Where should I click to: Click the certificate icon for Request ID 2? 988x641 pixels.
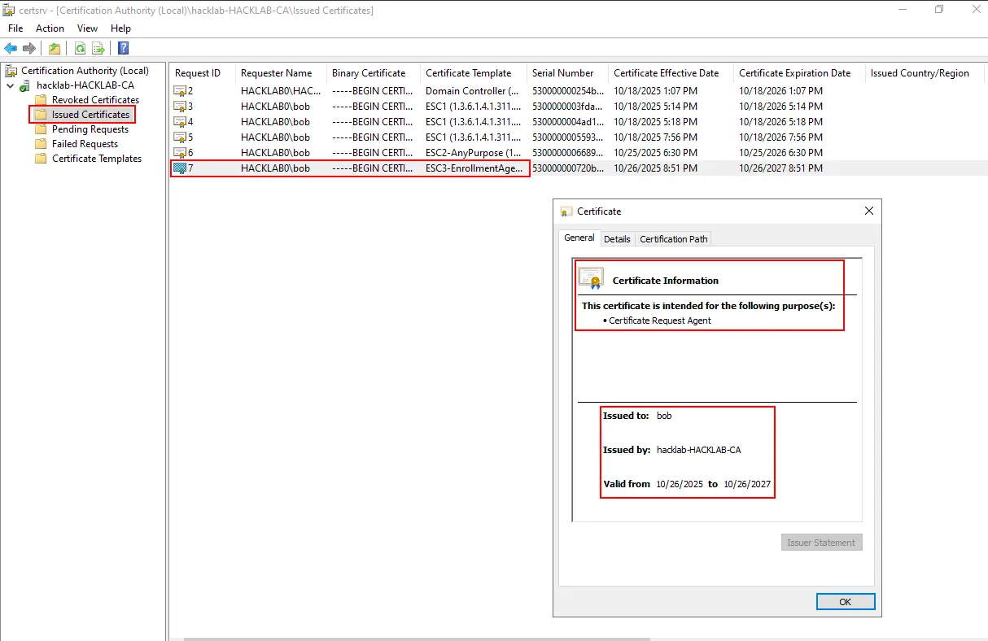point(180,91)
